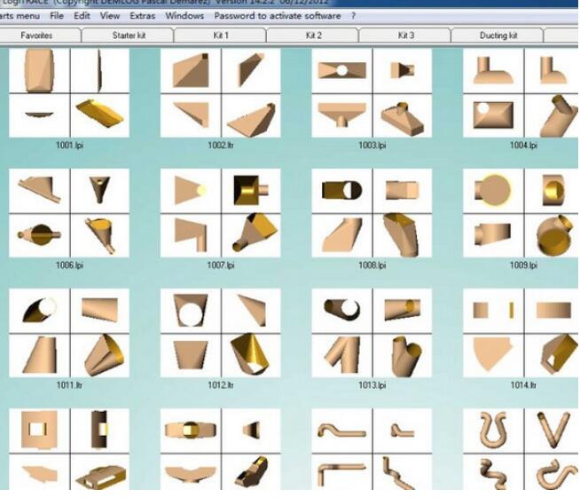This screenshot has width=580, height=498.
Task: Select the triangular view of part 1007
Action: coord(191,191)
